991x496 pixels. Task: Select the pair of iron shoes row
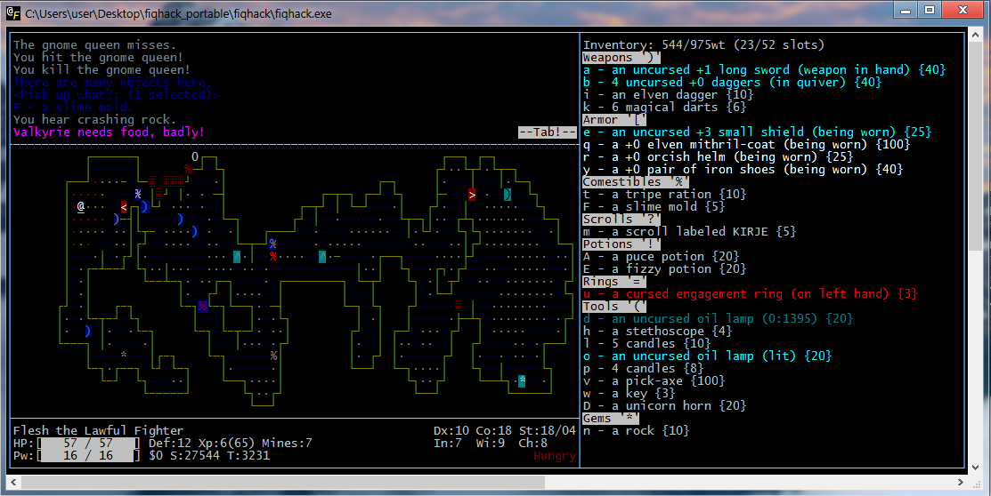point(743,169)
